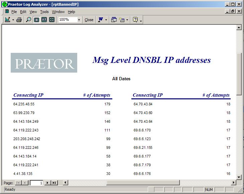The width and height of the screenshot is (244, 194).
Task: Click the Print icon
Action: (19, 20)
